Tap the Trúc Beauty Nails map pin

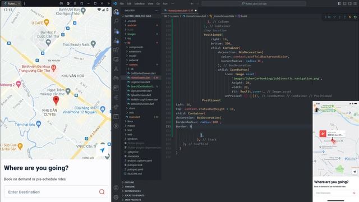coord(93,44)
